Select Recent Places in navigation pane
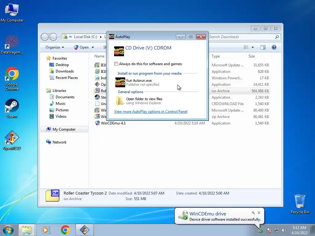Viewport: 315px width, 236px height. point(67,77)
